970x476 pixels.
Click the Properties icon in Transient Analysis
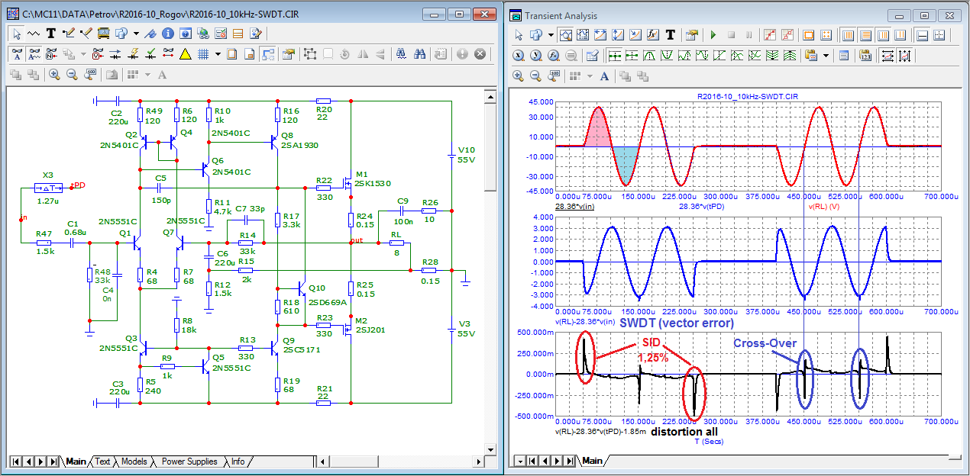(x=692, y=35)
